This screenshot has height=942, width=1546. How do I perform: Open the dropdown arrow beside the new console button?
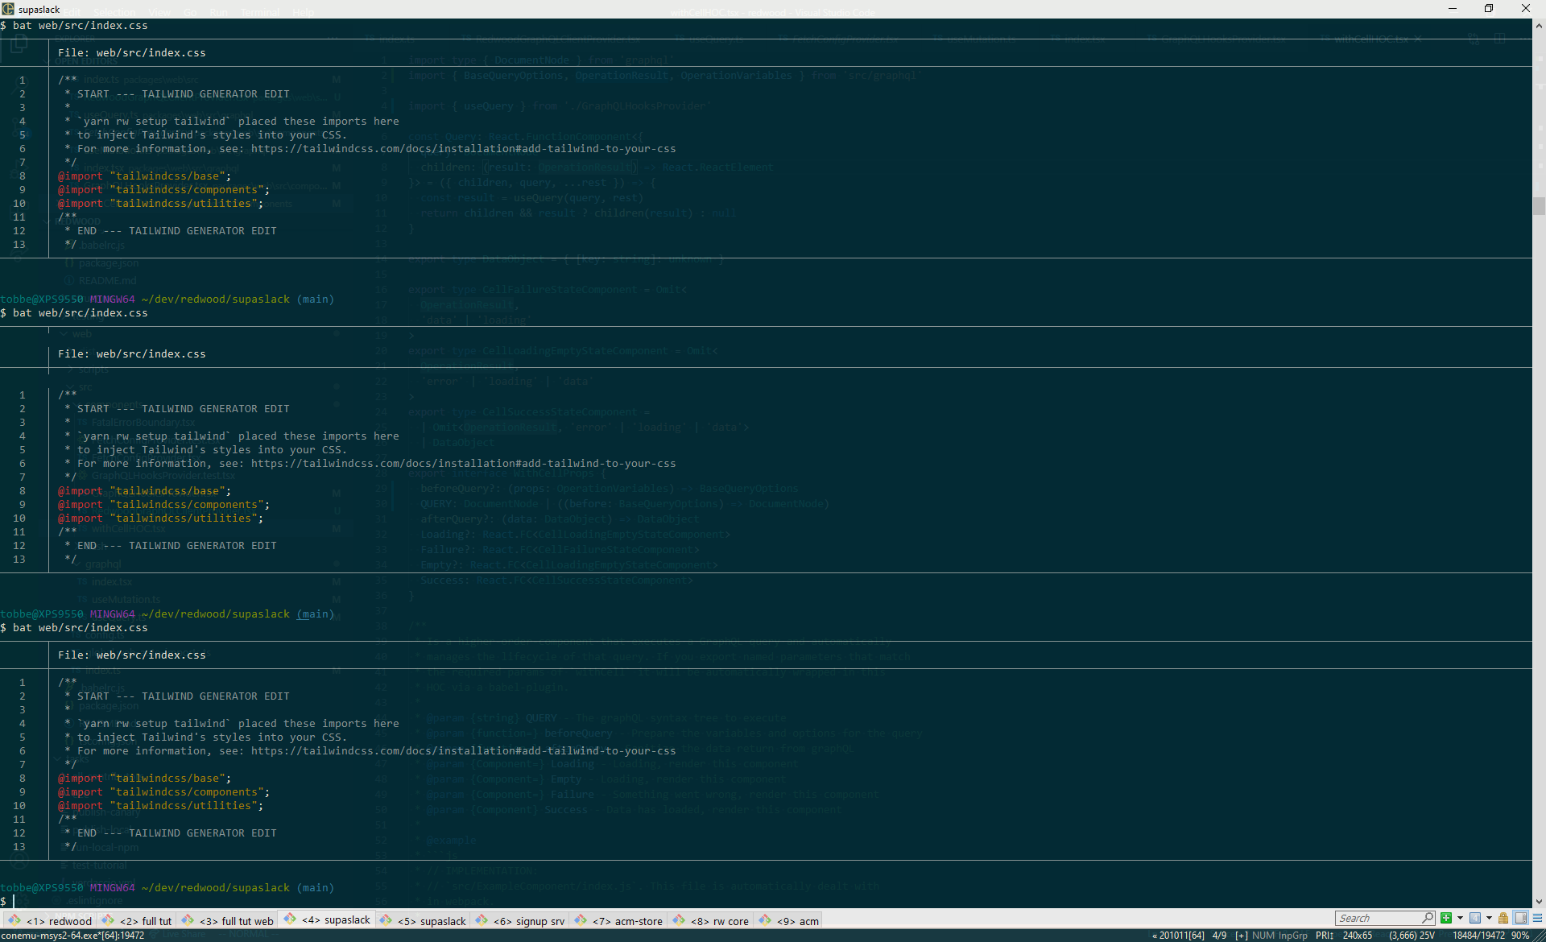coord(1460,918)
